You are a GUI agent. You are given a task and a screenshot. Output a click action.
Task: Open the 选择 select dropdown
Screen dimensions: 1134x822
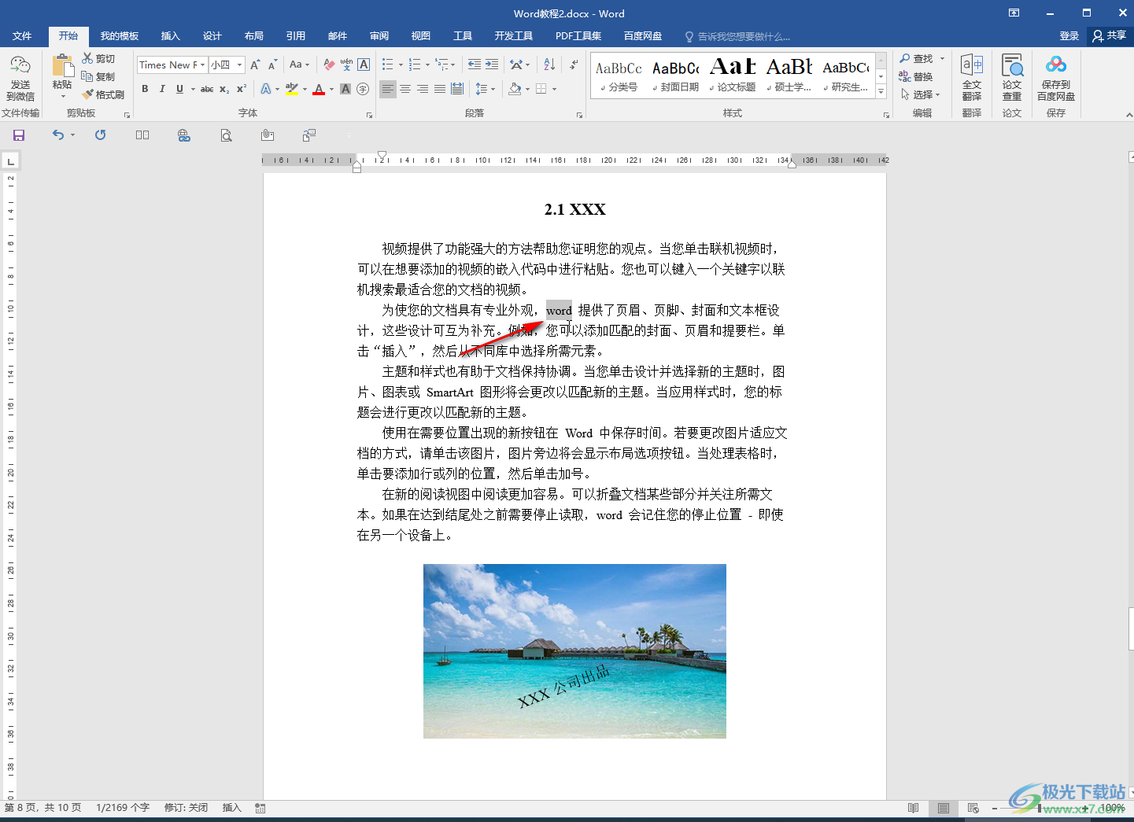[x=921, y=94]
